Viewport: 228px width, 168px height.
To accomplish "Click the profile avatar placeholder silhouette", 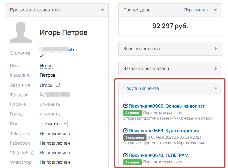I will coord(21,32).
